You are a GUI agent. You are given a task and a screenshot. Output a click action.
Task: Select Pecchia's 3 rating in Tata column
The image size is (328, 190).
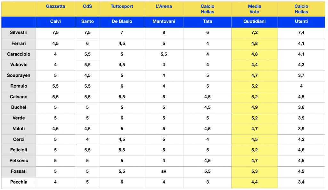208,182
